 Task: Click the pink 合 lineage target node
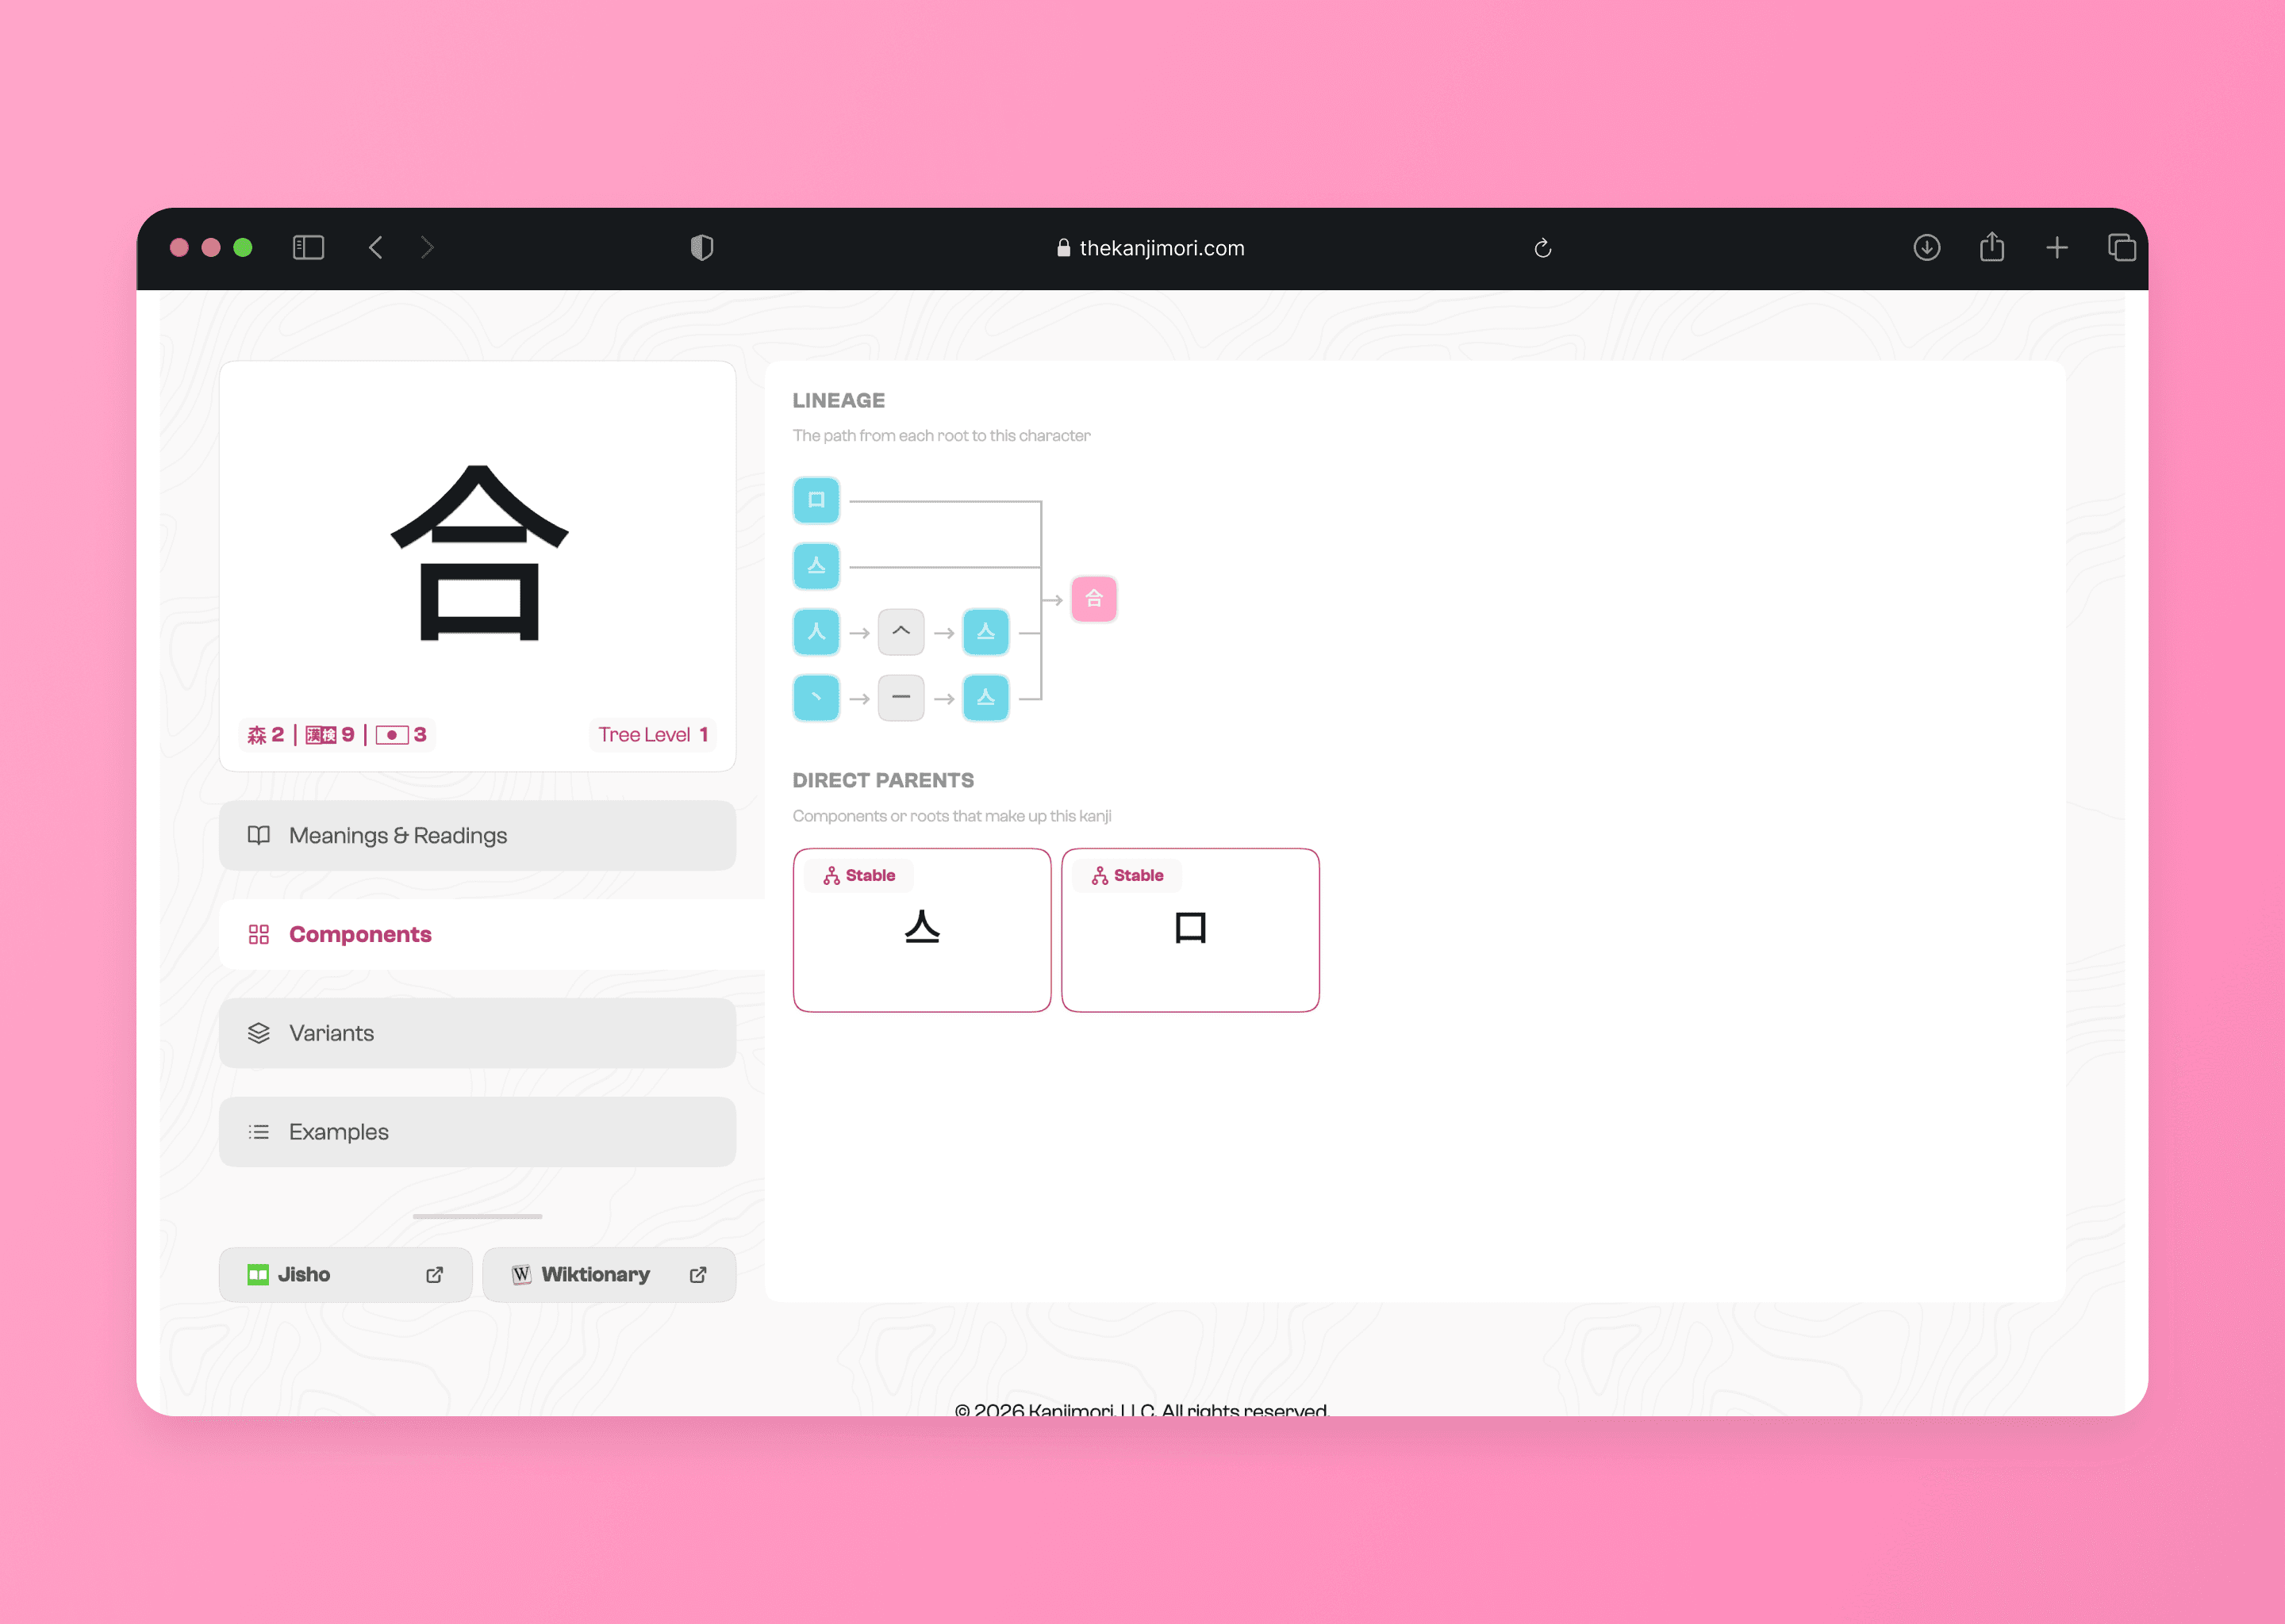1093,599
